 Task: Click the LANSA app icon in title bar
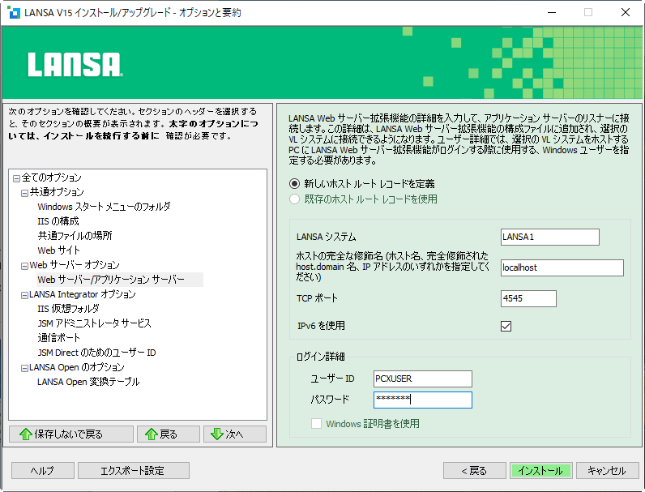point(14,12)
